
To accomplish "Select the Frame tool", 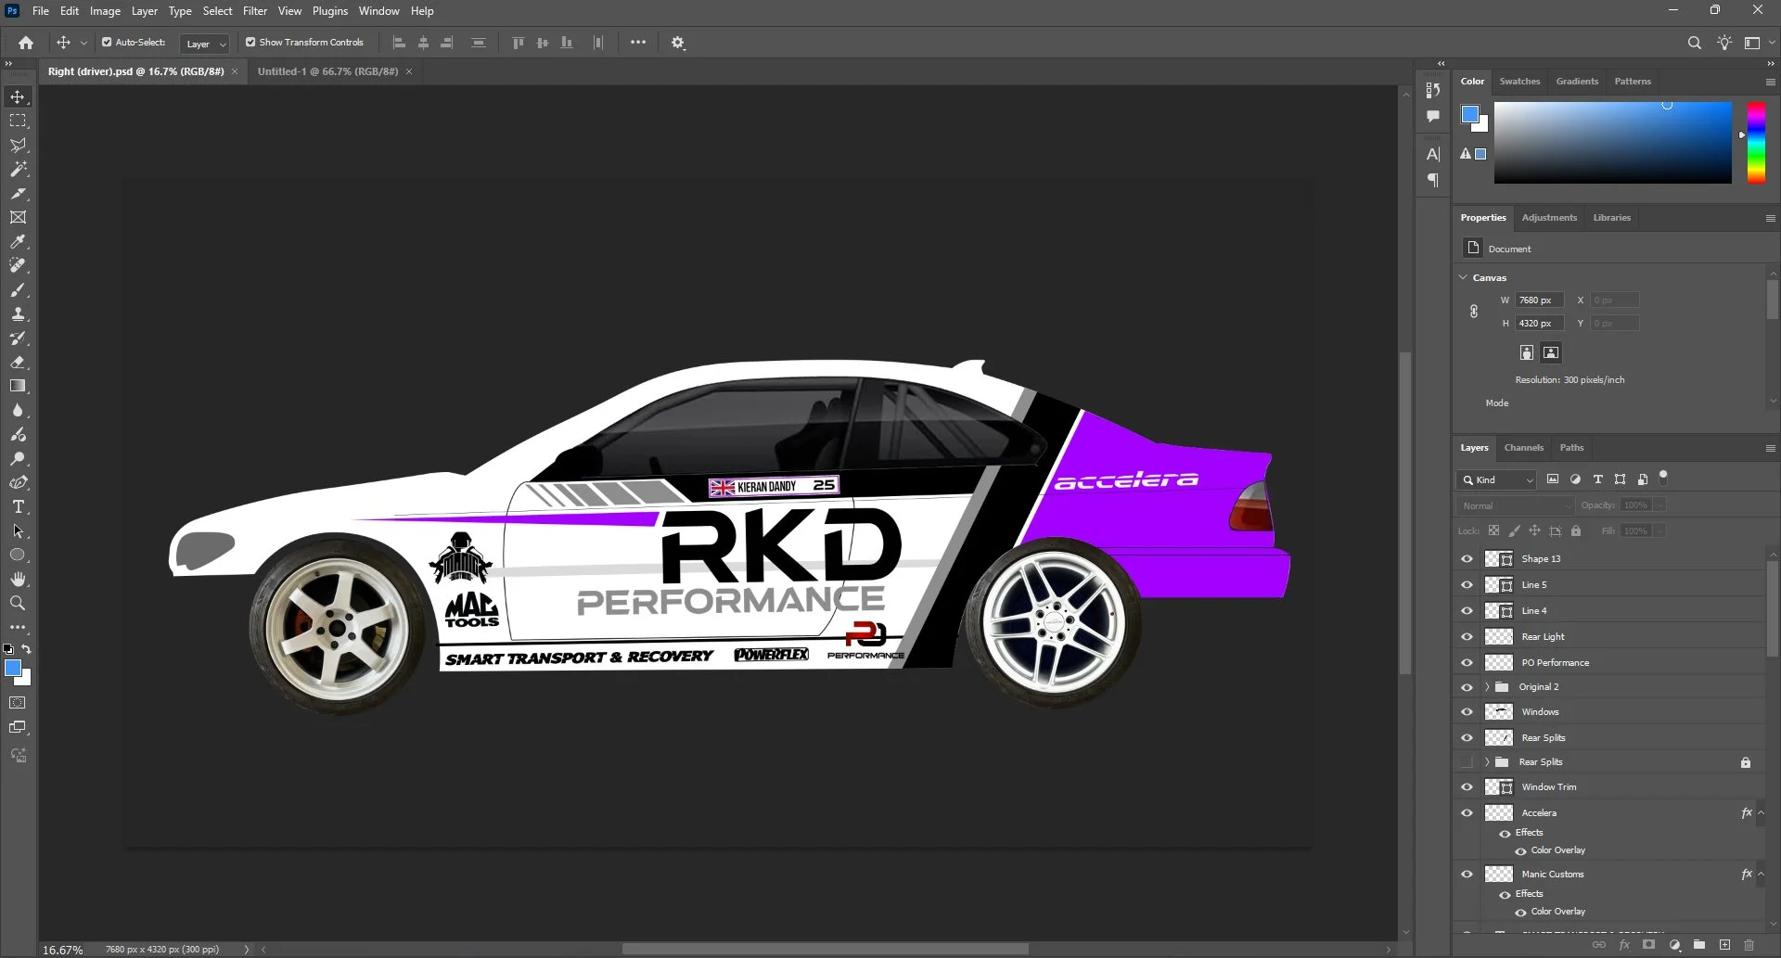I will click(x=18, y=218).
